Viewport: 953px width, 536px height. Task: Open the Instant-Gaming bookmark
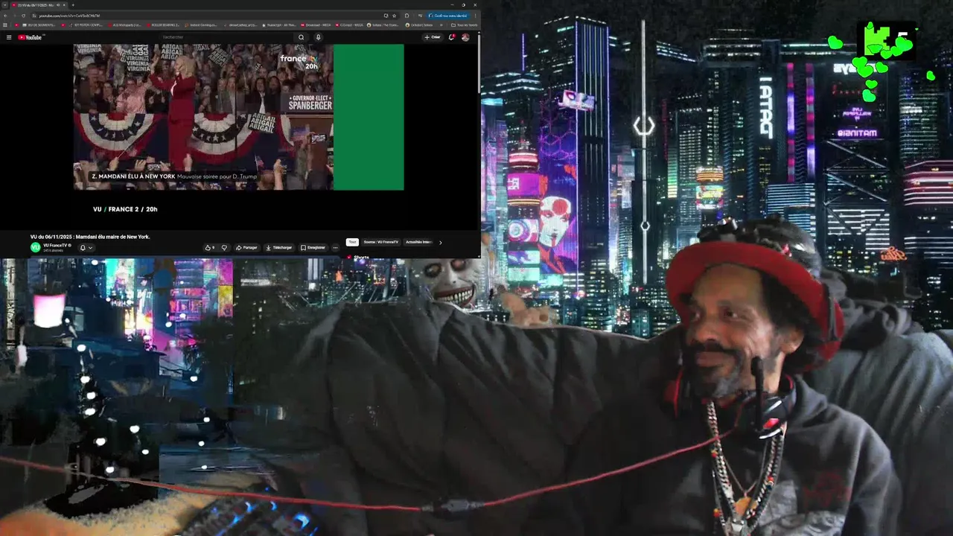click(200, 25)
